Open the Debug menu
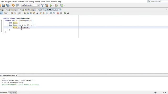 tap(31, 2)
